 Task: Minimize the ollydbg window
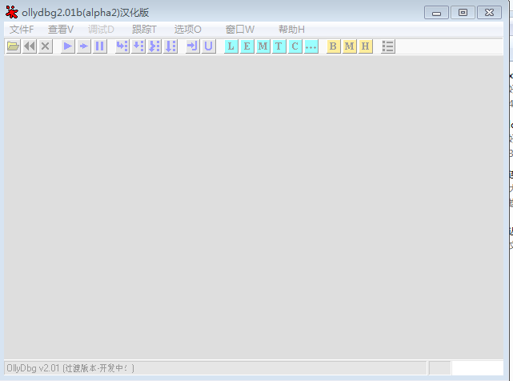coord(436,13)
